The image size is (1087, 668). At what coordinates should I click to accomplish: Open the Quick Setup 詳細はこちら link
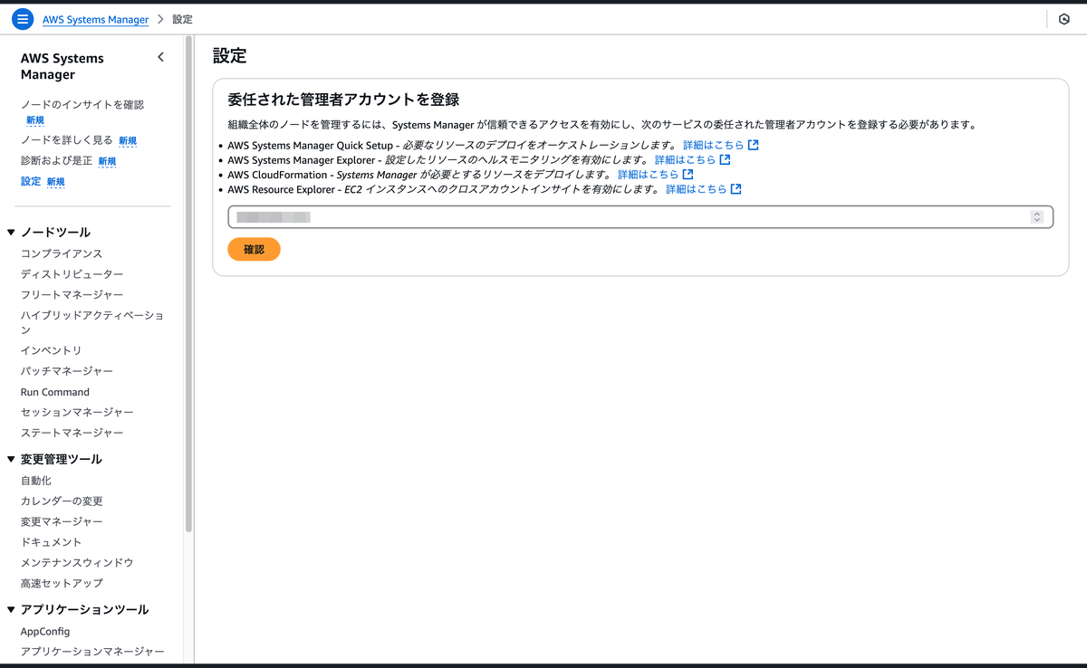[721, 145]
